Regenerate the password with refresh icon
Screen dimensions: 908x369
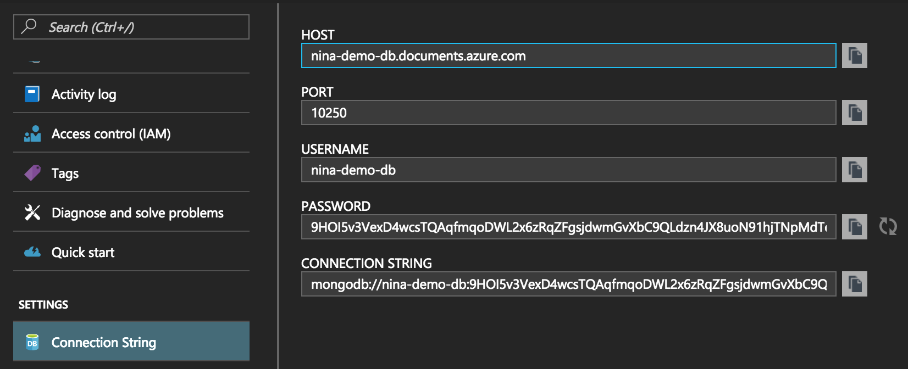pos(888,226)
